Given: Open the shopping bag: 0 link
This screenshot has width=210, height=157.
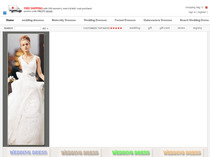Looking at the screenshot, I should 194,7.
